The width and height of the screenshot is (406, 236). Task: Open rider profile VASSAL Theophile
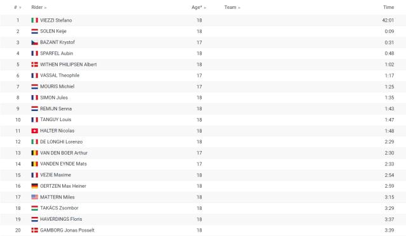pyautogui.click(x=60, y=75)
